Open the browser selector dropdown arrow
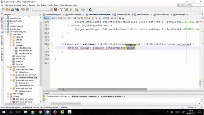This screenshot has width=204, height=115. point(58,9)
